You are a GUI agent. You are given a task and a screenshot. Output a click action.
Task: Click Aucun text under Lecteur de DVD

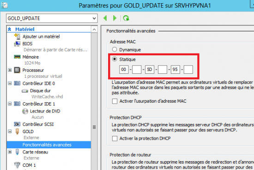(37, 117)
